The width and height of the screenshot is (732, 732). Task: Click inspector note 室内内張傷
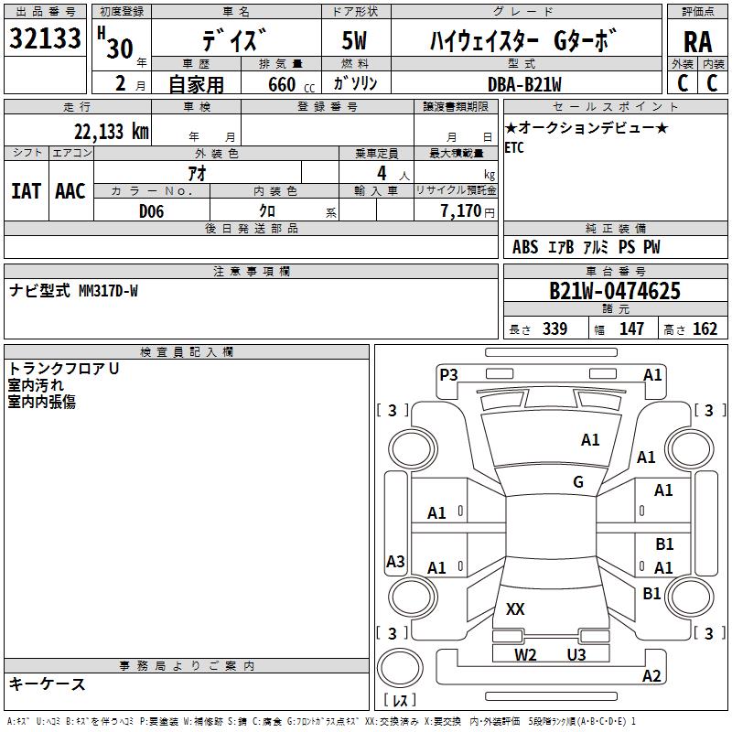pos(41,402)
